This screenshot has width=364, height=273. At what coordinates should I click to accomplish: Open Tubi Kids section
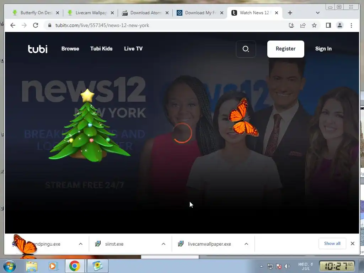(x=101, y=48)
